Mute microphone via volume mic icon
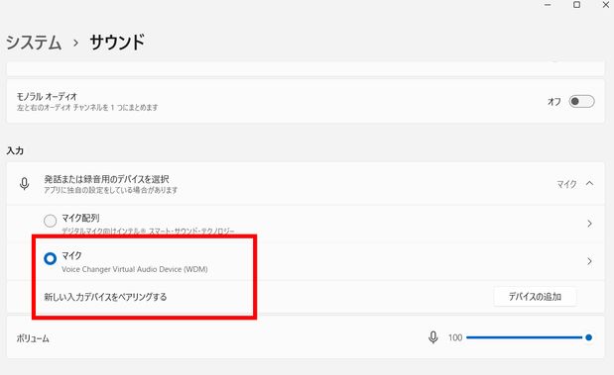Image resolution: width=614 pixels, height=375 pixels. coord(433,337)
